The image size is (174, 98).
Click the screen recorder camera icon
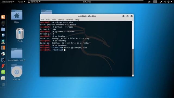149,2
